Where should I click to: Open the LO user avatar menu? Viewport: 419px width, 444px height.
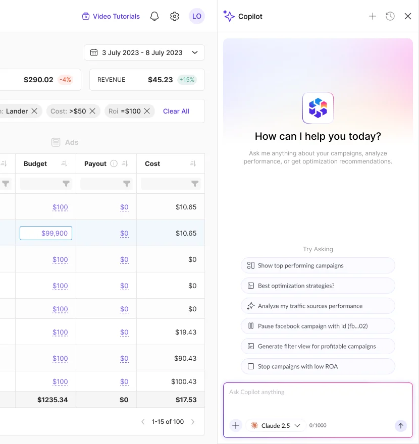click(196, 16)
